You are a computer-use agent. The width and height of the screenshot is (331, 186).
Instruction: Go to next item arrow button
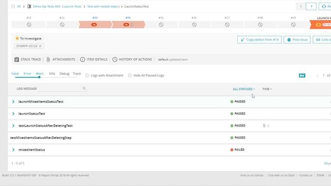click(x=311, y=6)
